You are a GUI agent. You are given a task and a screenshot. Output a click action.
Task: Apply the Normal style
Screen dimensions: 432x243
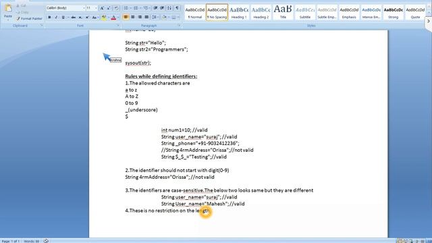195,12
